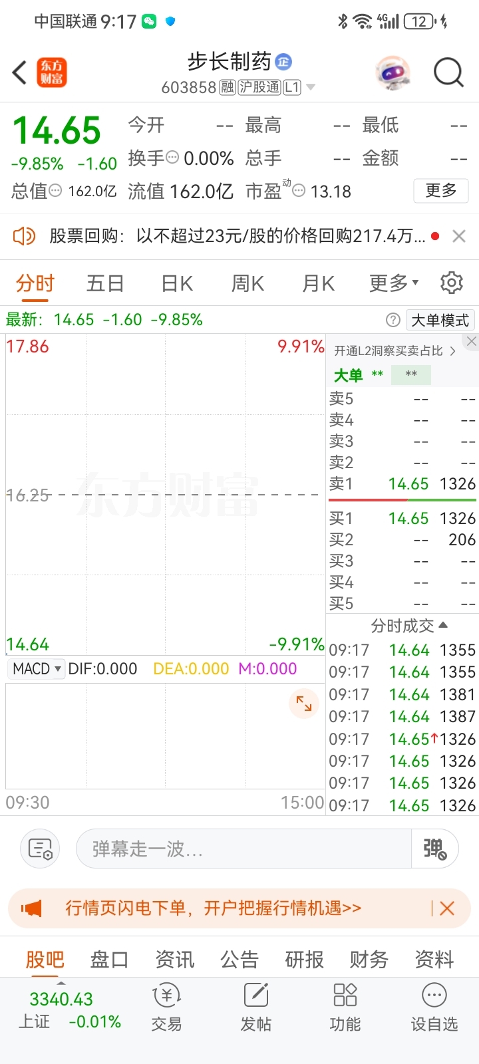Expand the stock title dropdown triangle
Viewport: 479px width, 1064px height.
[311, 87]
